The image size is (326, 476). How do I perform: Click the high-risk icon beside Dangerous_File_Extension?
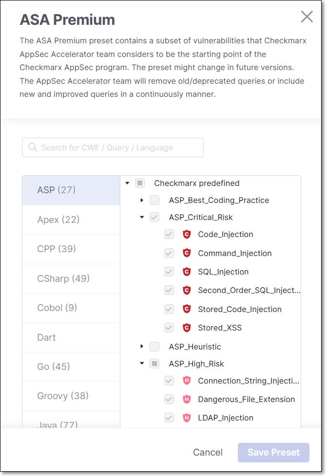(x=186, y=400)
